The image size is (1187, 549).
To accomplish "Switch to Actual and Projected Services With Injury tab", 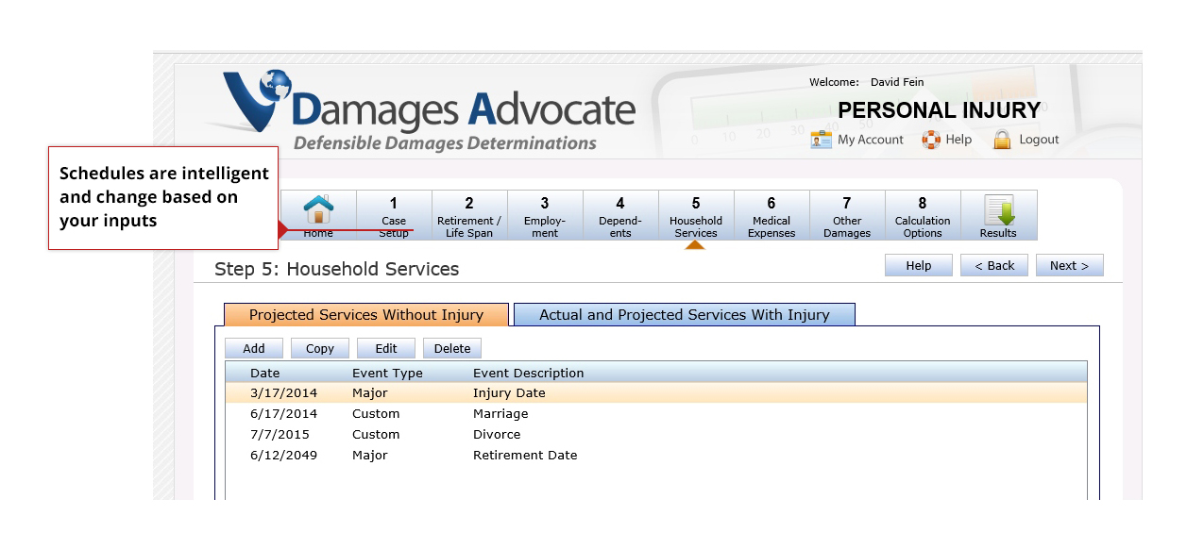I will (685, 315).
